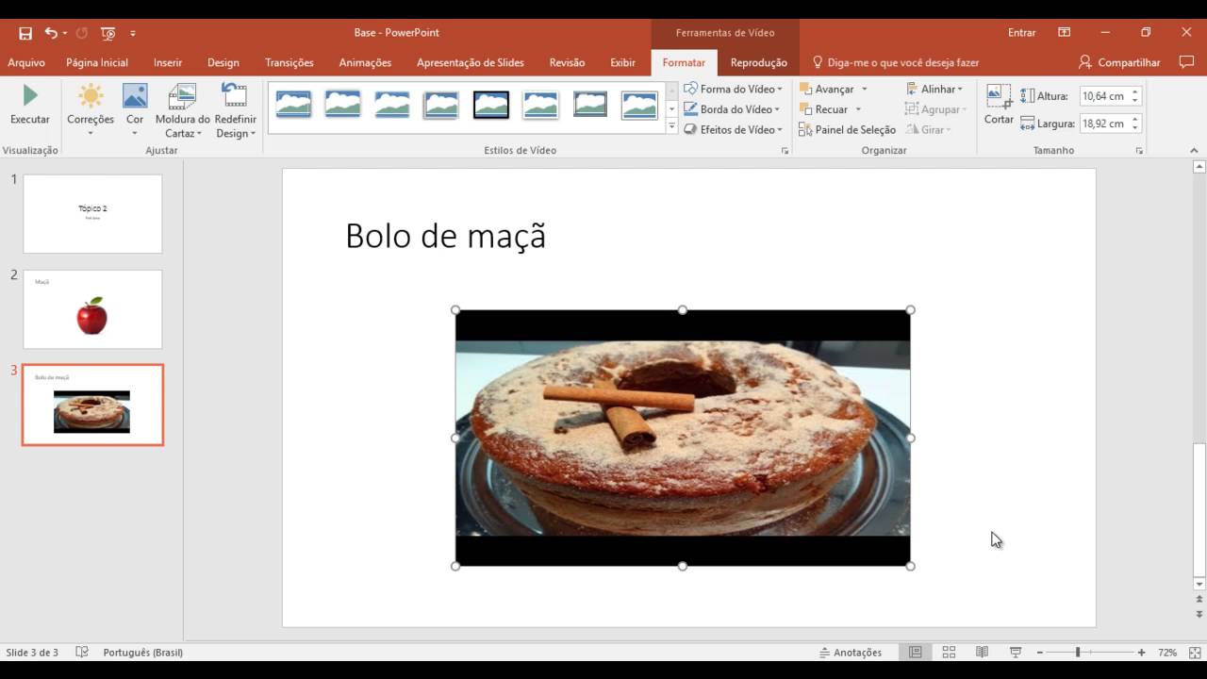
Task: Open the Forma do Vídeo dropdown
Action: [734, 89]
